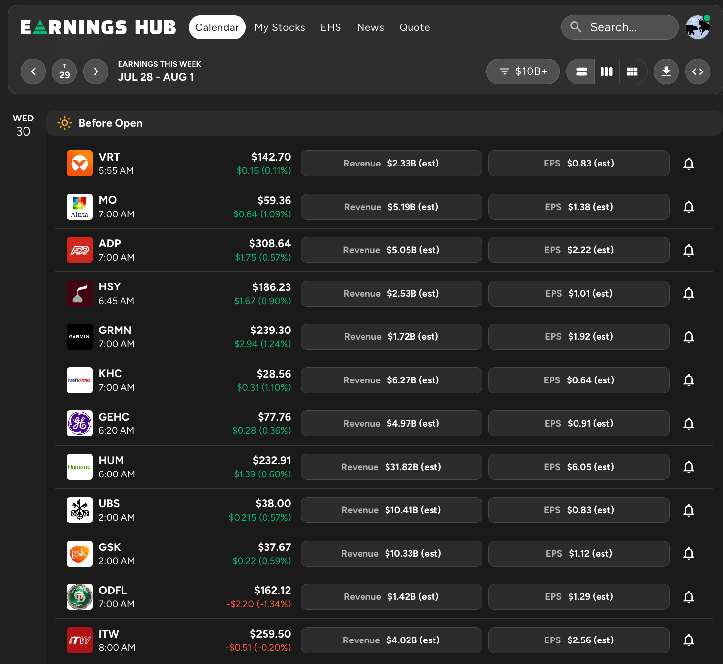Screen dimensions: 723x664
Task: Set alert bell for ADP
Action: (689, 250)
